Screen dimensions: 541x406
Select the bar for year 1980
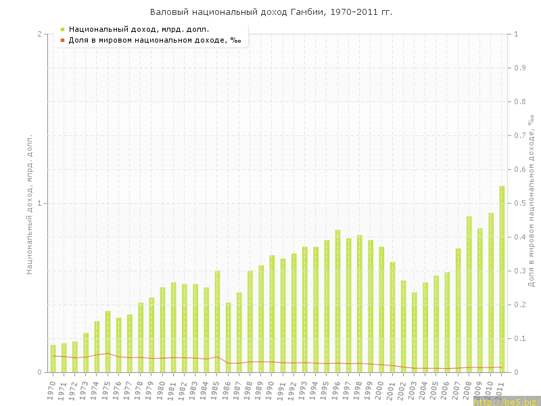tap(162, 330)
